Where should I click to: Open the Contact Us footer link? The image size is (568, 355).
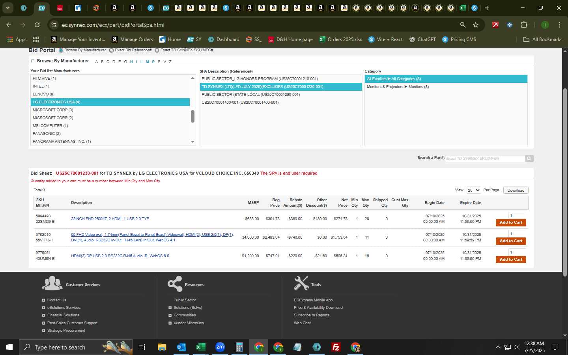[x=56, y=300]
